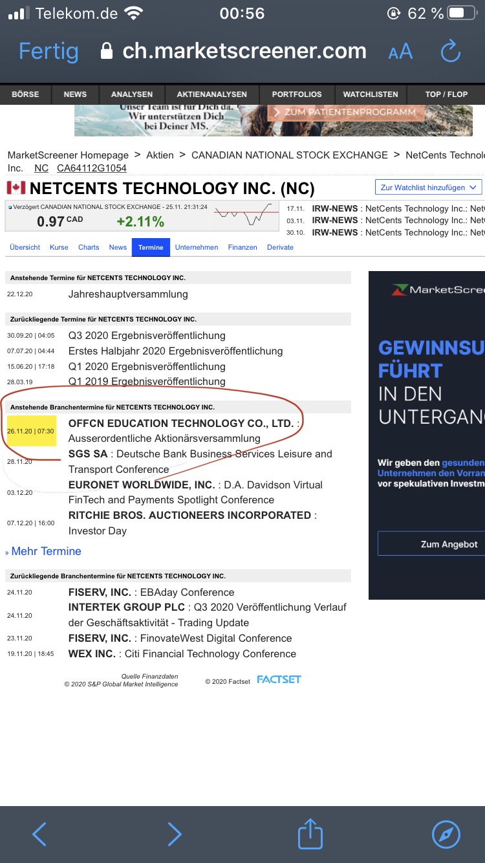Open FISERV, INC. EBAday Conference entry

click(151, 593)
